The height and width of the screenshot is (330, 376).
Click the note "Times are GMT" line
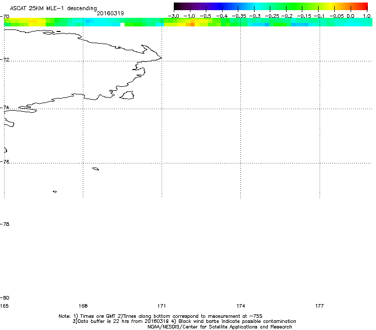point(161,316)
